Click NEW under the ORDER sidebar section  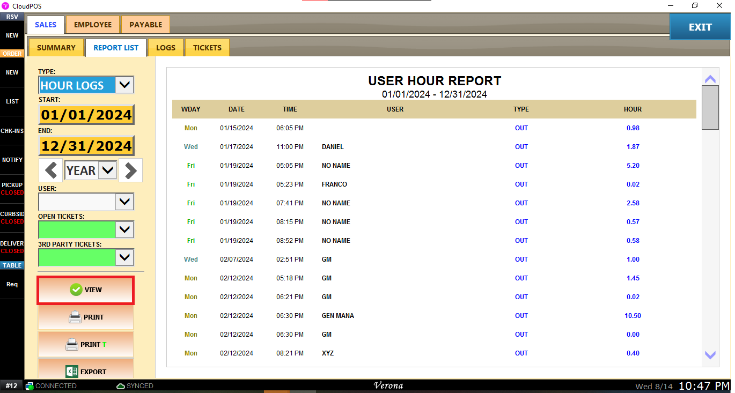tap(12, 72)
